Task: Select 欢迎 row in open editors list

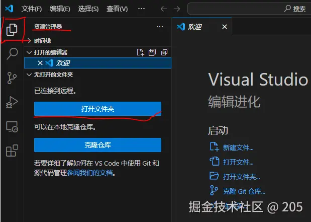Action: 97,63
